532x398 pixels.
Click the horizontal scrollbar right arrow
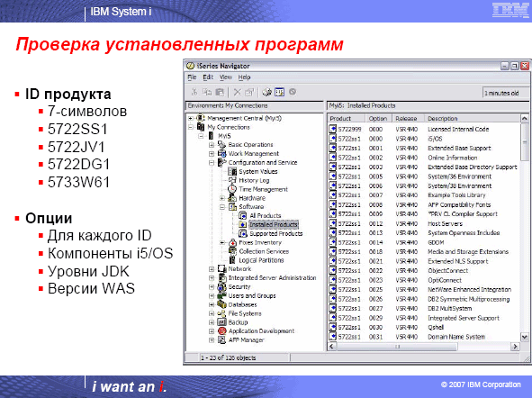[516, 347]
